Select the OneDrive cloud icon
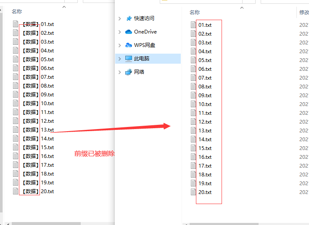The height and width of the screenshot is (225, 309). point(129,32)
